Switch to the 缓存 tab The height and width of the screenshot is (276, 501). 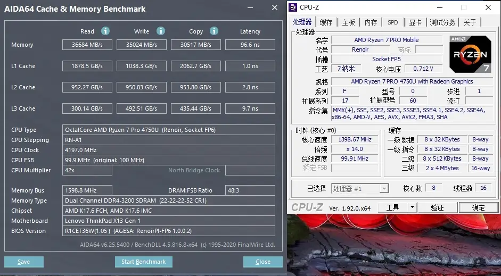[x=326, y=22]
